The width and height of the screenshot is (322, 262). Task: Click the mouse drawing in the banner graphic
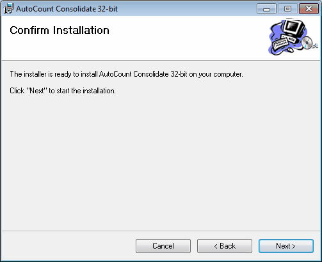point(290,50)
